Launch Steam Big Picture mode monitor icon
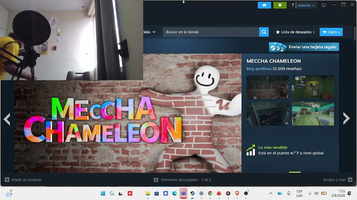The width and height of the screenshot is (357, 200). pos(324,5)
